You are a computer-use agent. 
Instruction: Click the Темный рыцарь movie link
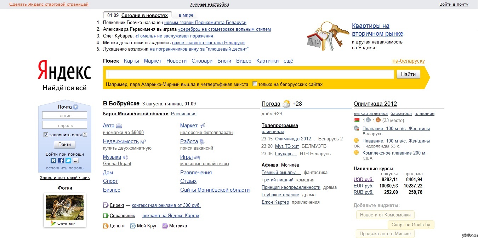pyautogui.click(x=281, y=173)
